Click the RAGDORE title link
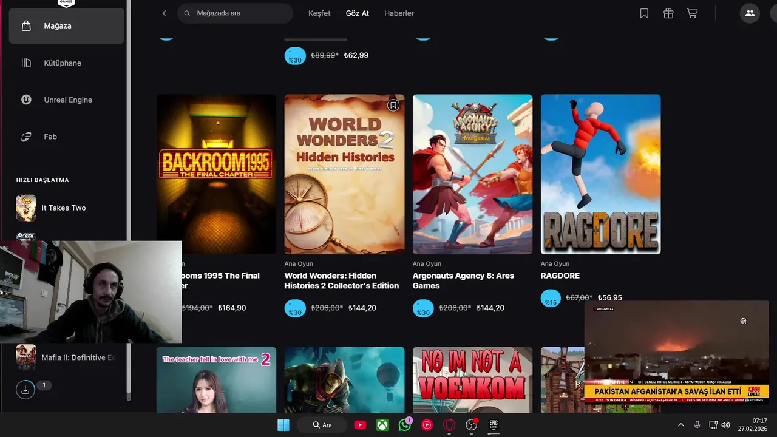This screenshot has width=777, height=437. click(x=560, y=276)
